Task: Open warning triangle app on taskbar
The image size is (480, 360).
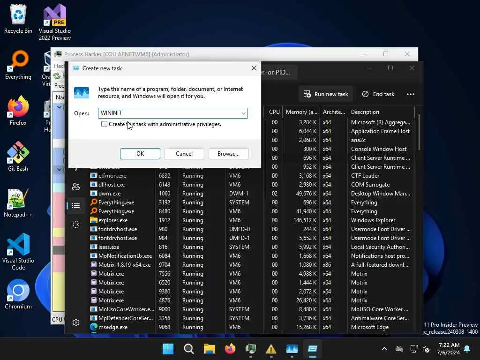Action: [x=271, y=349]
